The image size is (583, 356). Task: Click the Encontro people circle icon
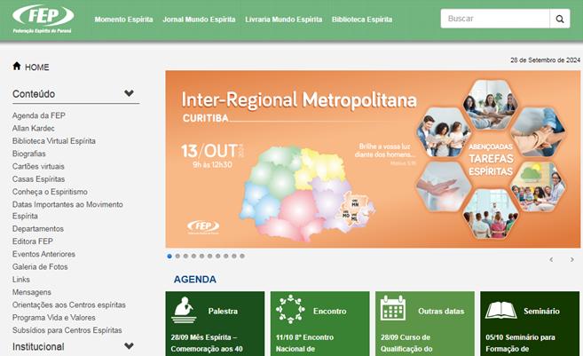point(290,309)
